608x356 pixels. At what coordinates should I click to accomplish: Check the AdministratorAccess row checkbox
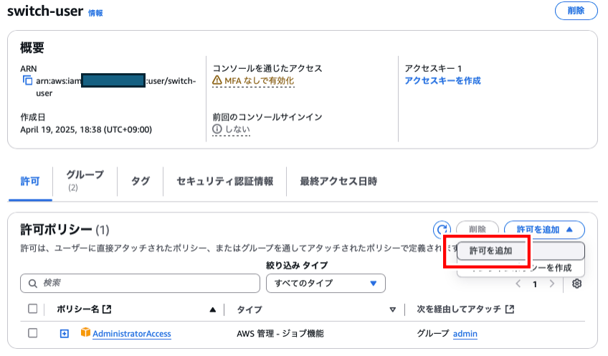pyautogui.click(x=32, y=333)
